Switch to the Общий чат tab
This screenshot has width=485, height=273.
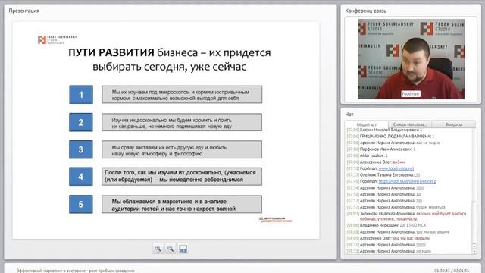[367, 124]
